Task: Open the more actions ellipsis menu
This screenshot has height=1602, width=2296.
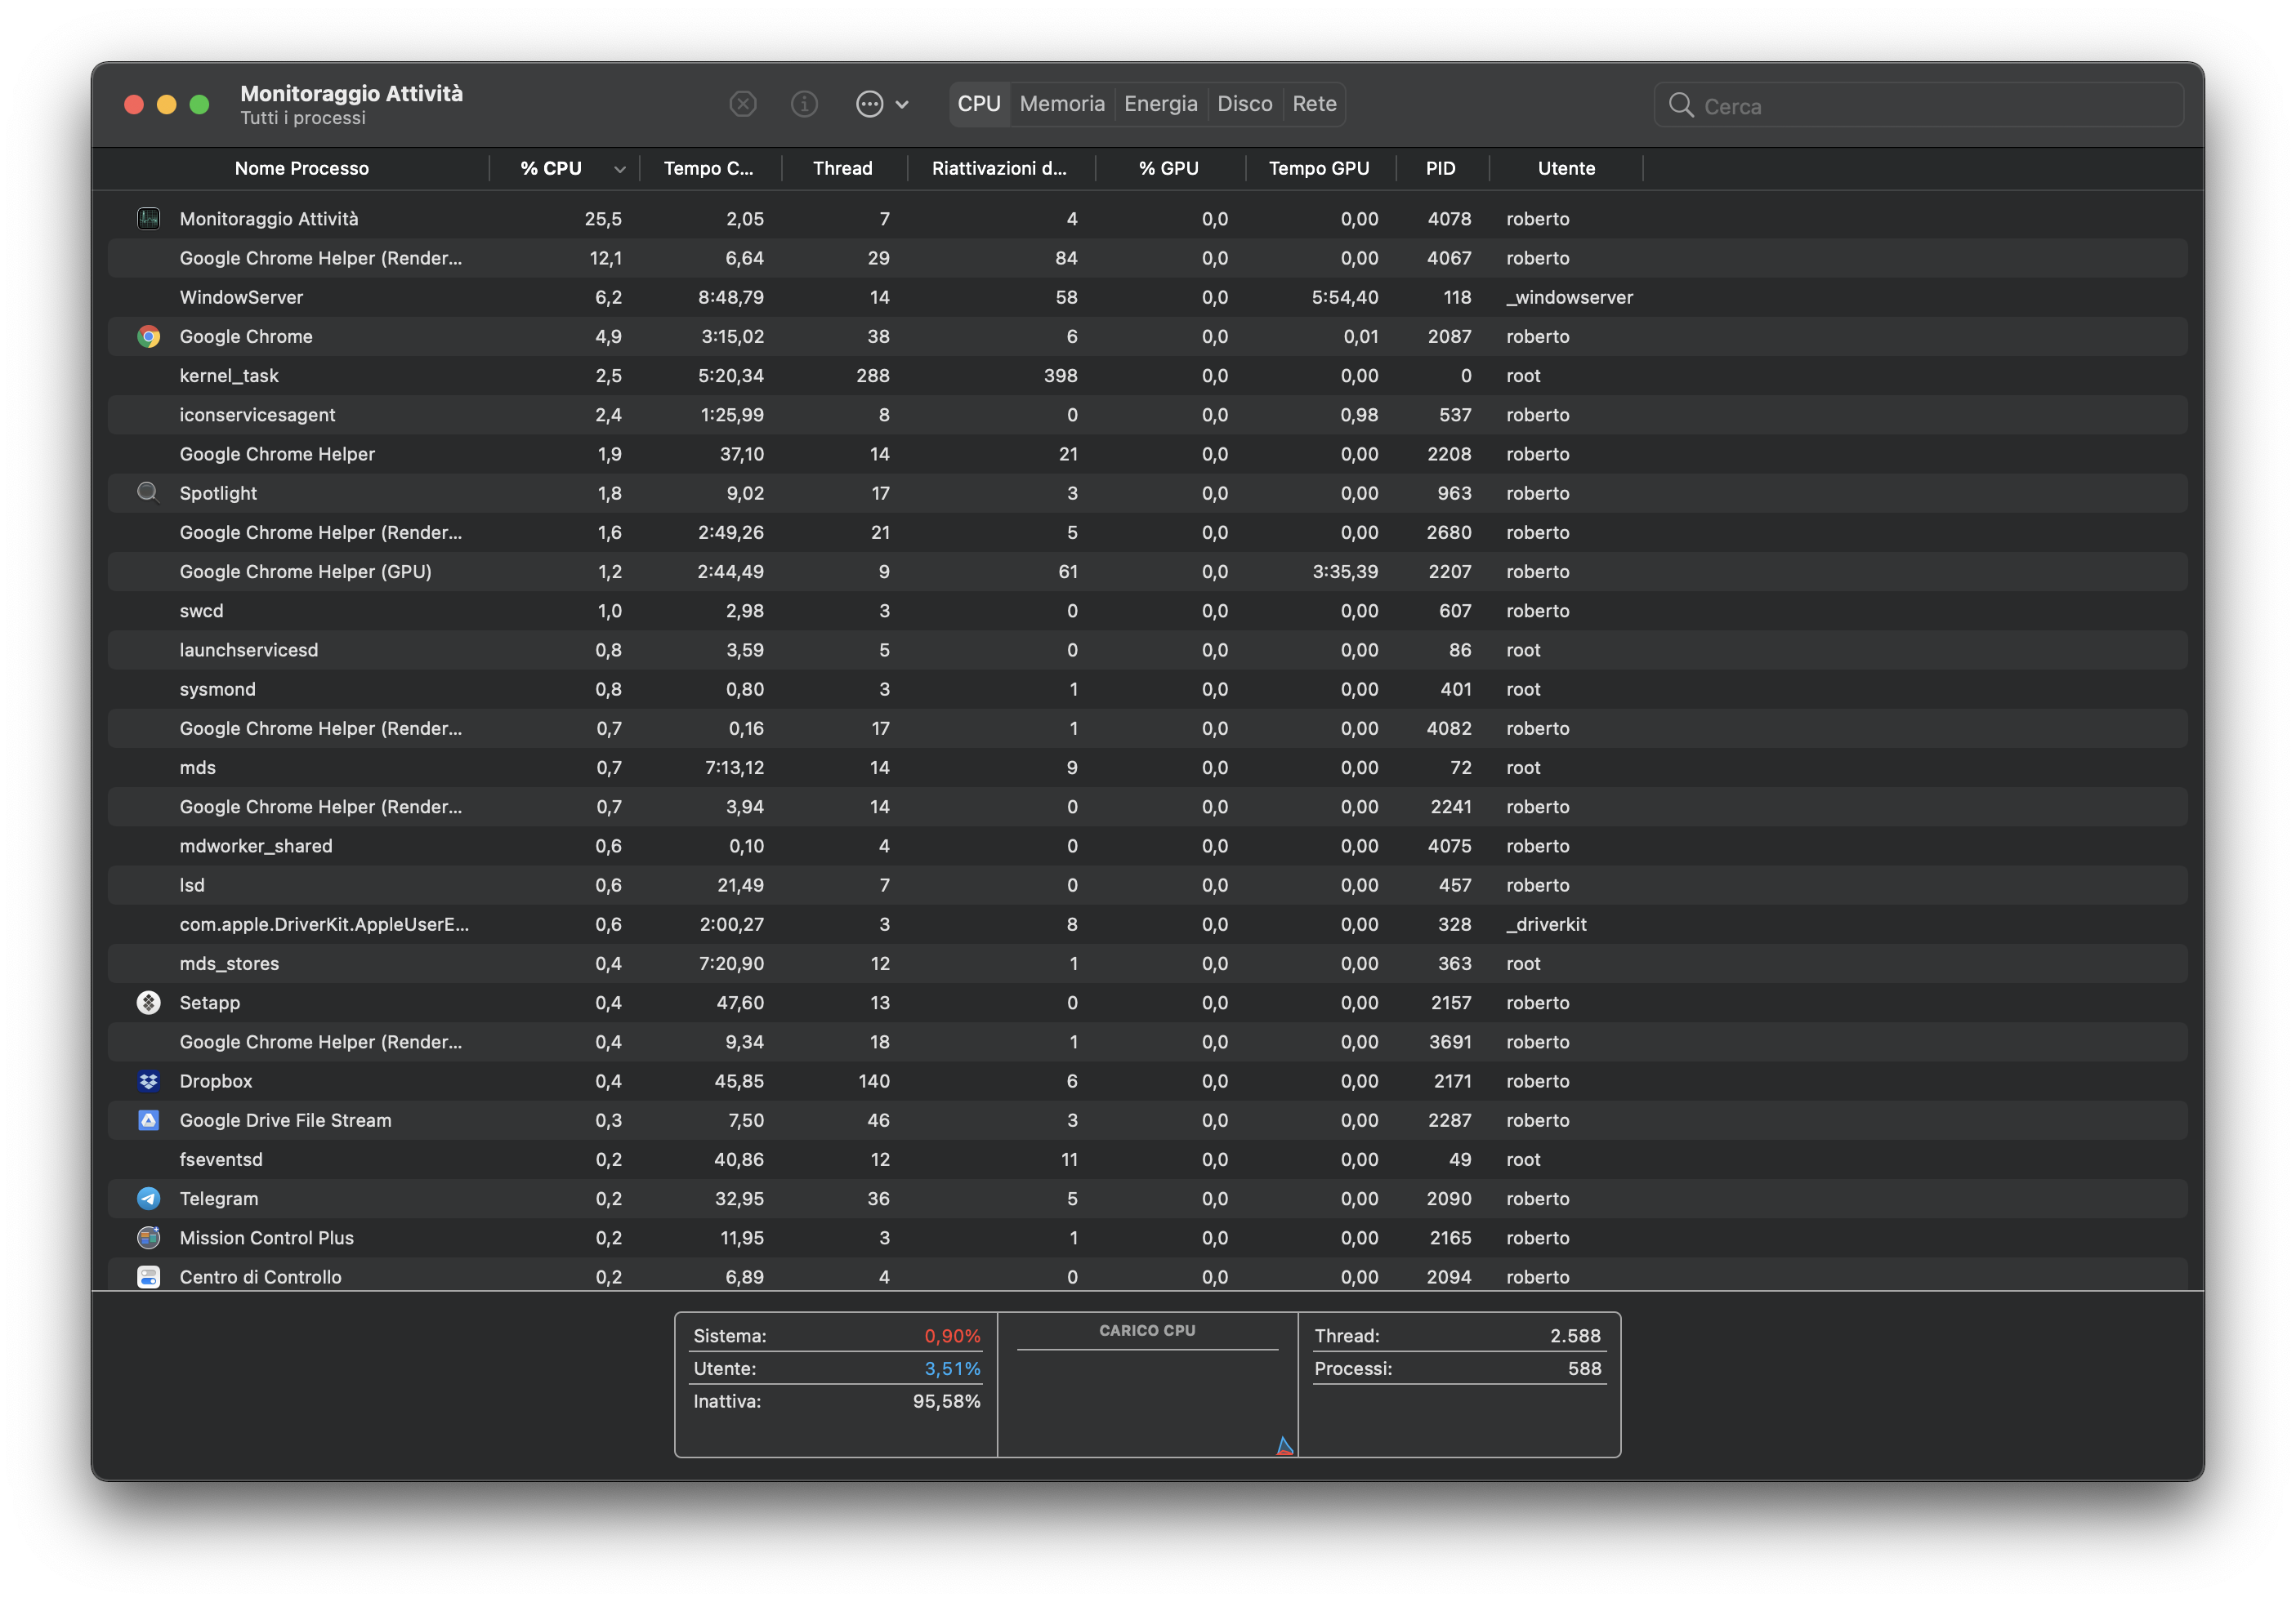Action: (881, 104)
